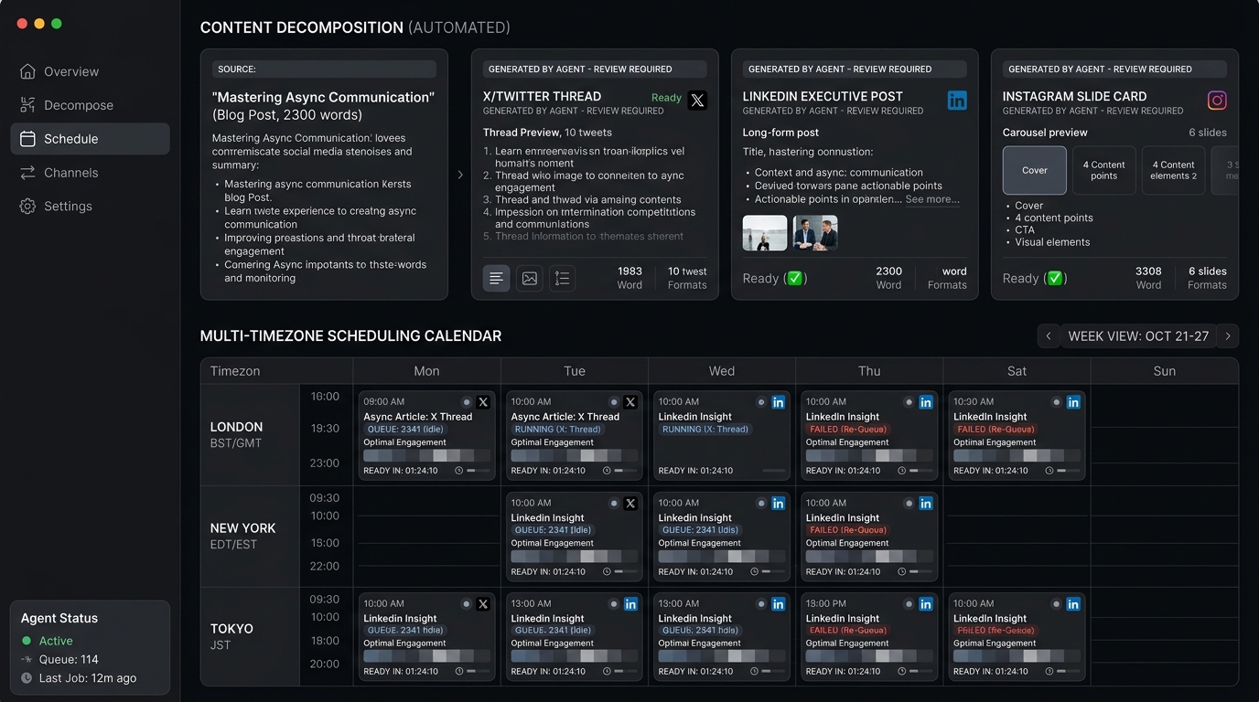Open the two-men photo thumbnail in the LinkedIn post
The image size is (1259, 702).
pos(815,233)
